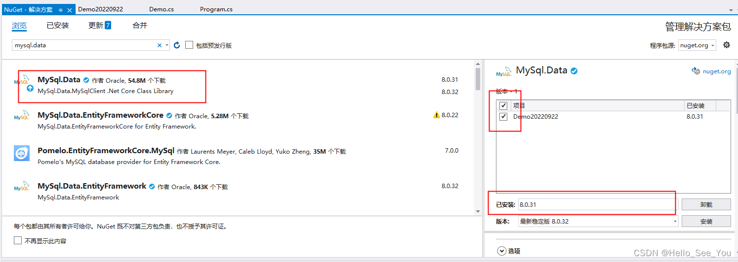The image size is (738, 262).
Task: Open the document tab overflow dropdown arrow
Action: (732, 9)
